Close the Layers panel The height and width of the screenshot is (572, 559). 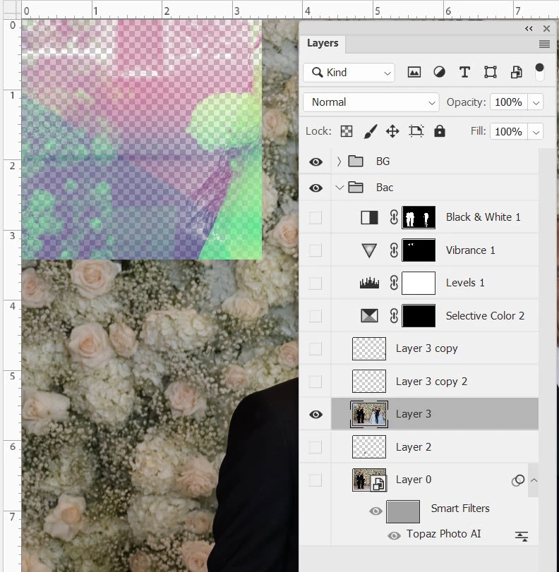pos(546,28)
